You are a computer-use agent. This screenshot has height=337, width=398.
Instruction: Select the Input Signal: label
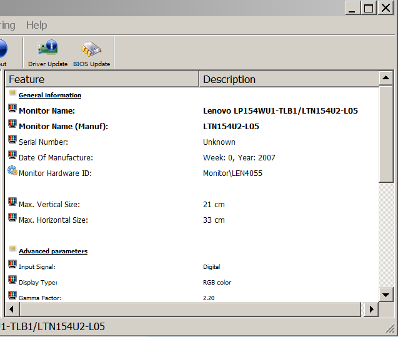click(x=37, y=267)
